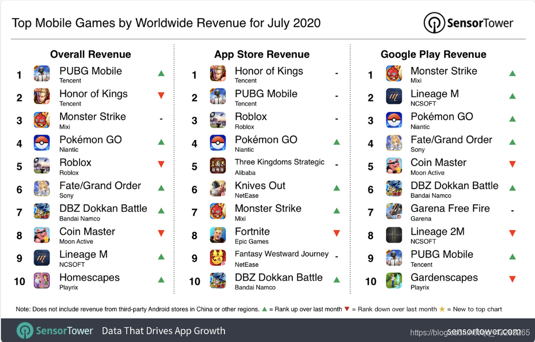Click the DBZ Dokkan Battle icon in Overall Revenue
The height and width of the screenshot is (342, 535).
pos(42,212)
